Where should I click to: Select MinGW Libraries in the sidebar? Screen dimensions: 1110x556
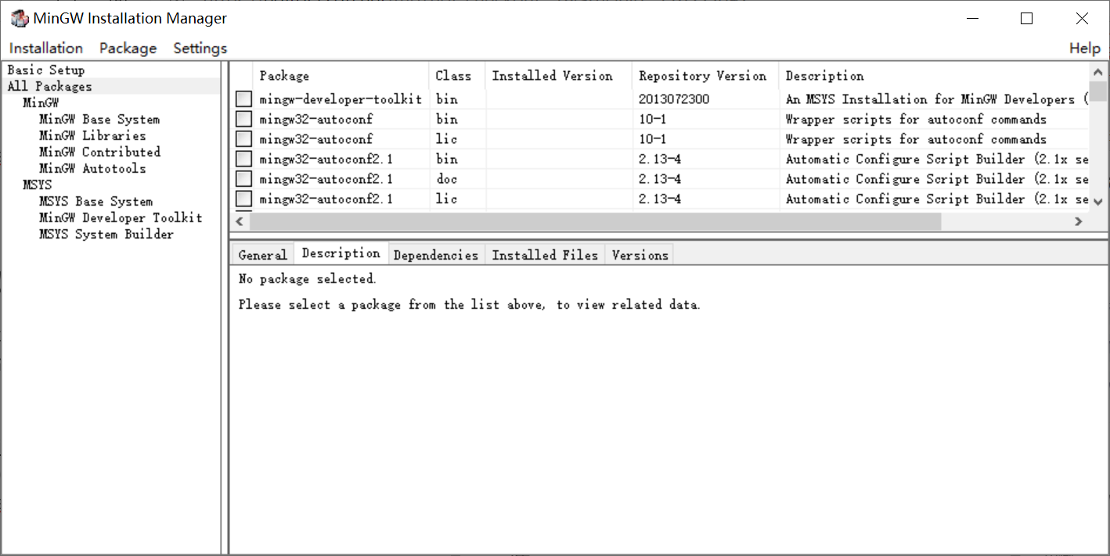click(92, 135)
